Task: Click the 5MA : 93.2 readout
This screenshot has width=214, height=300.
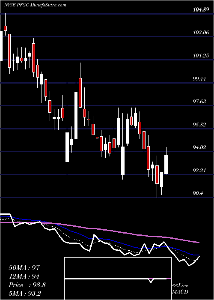Action: point(26,293)
